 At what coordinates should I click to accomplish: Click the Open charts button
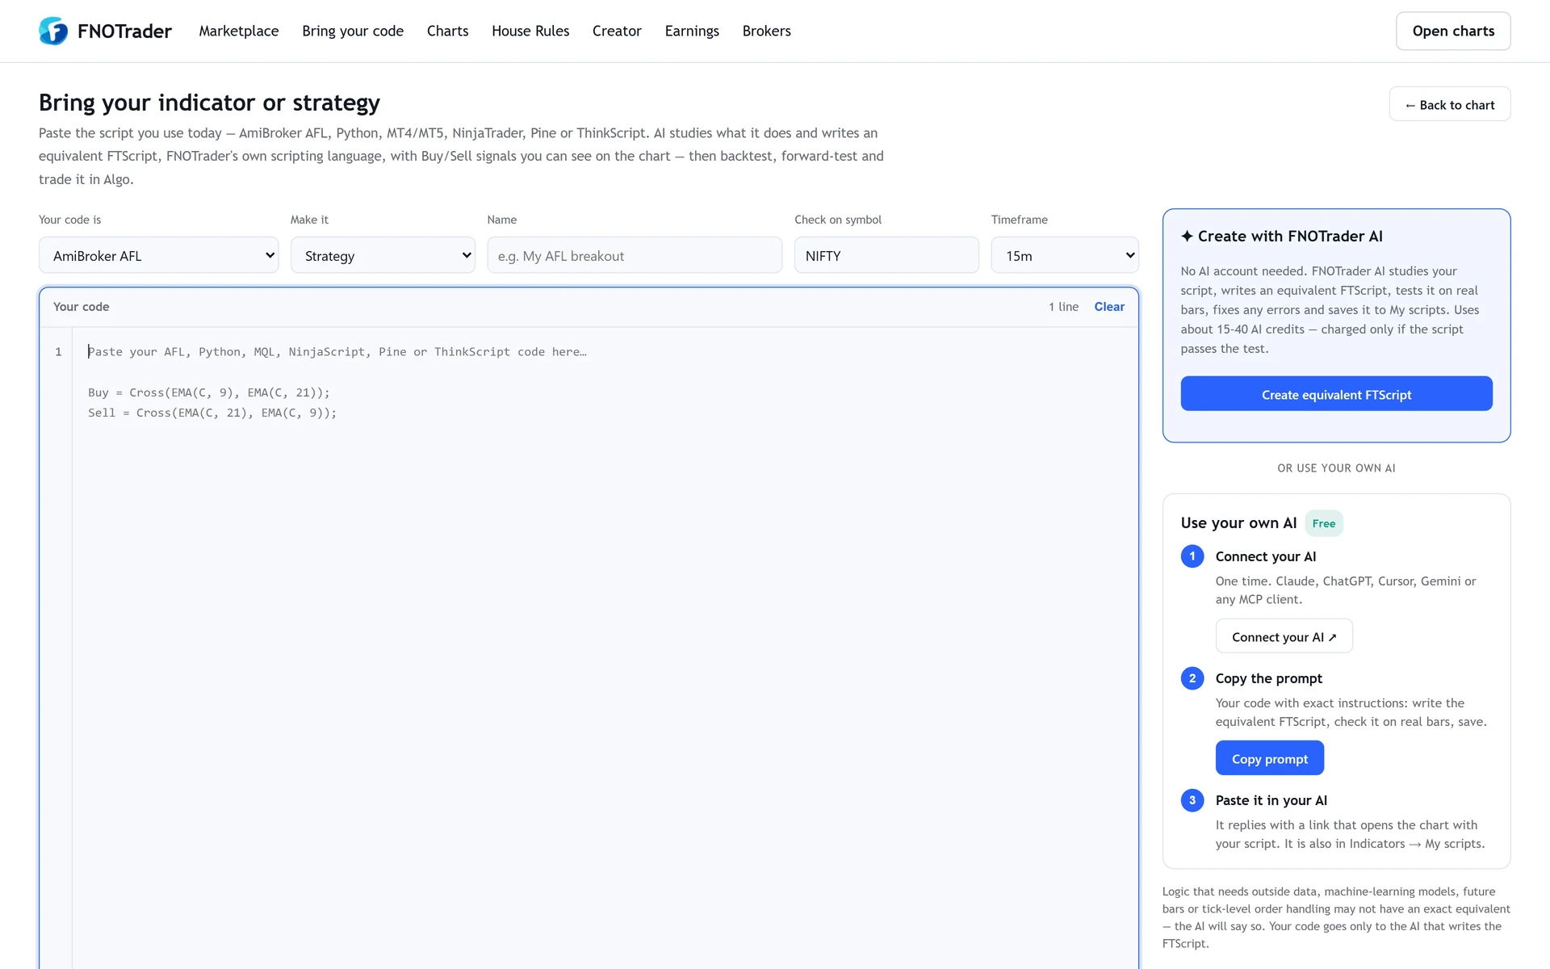pyautogui.click(x=1453, y=31)
